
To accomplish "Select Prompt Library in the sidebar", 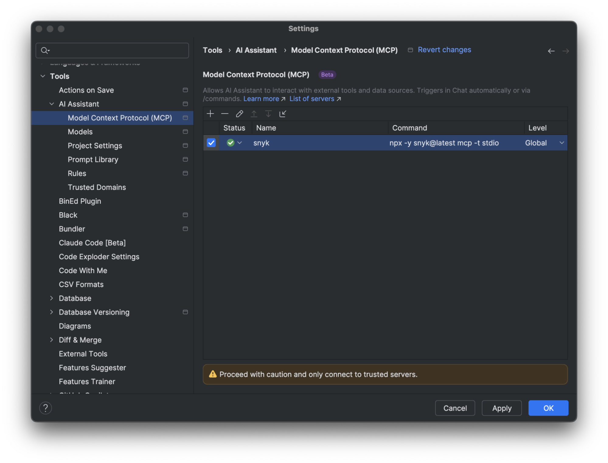I will coord(93,159).
